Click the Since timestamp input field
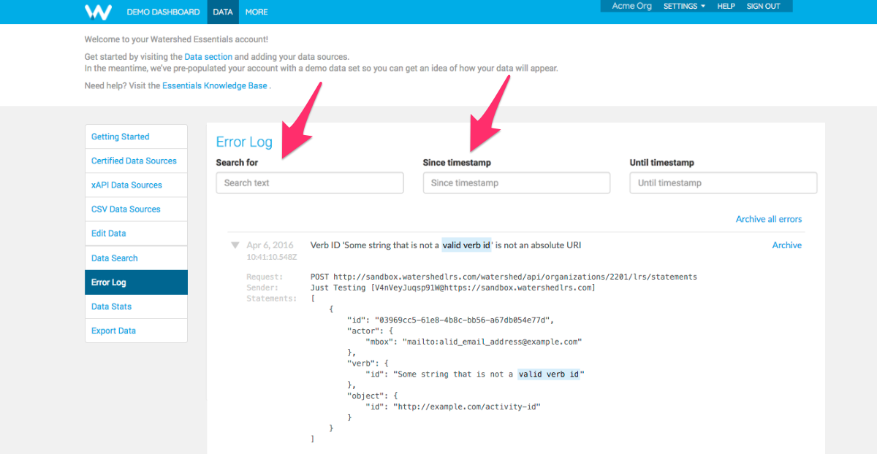This screenshot has height=454, width=877. point(517,182)
